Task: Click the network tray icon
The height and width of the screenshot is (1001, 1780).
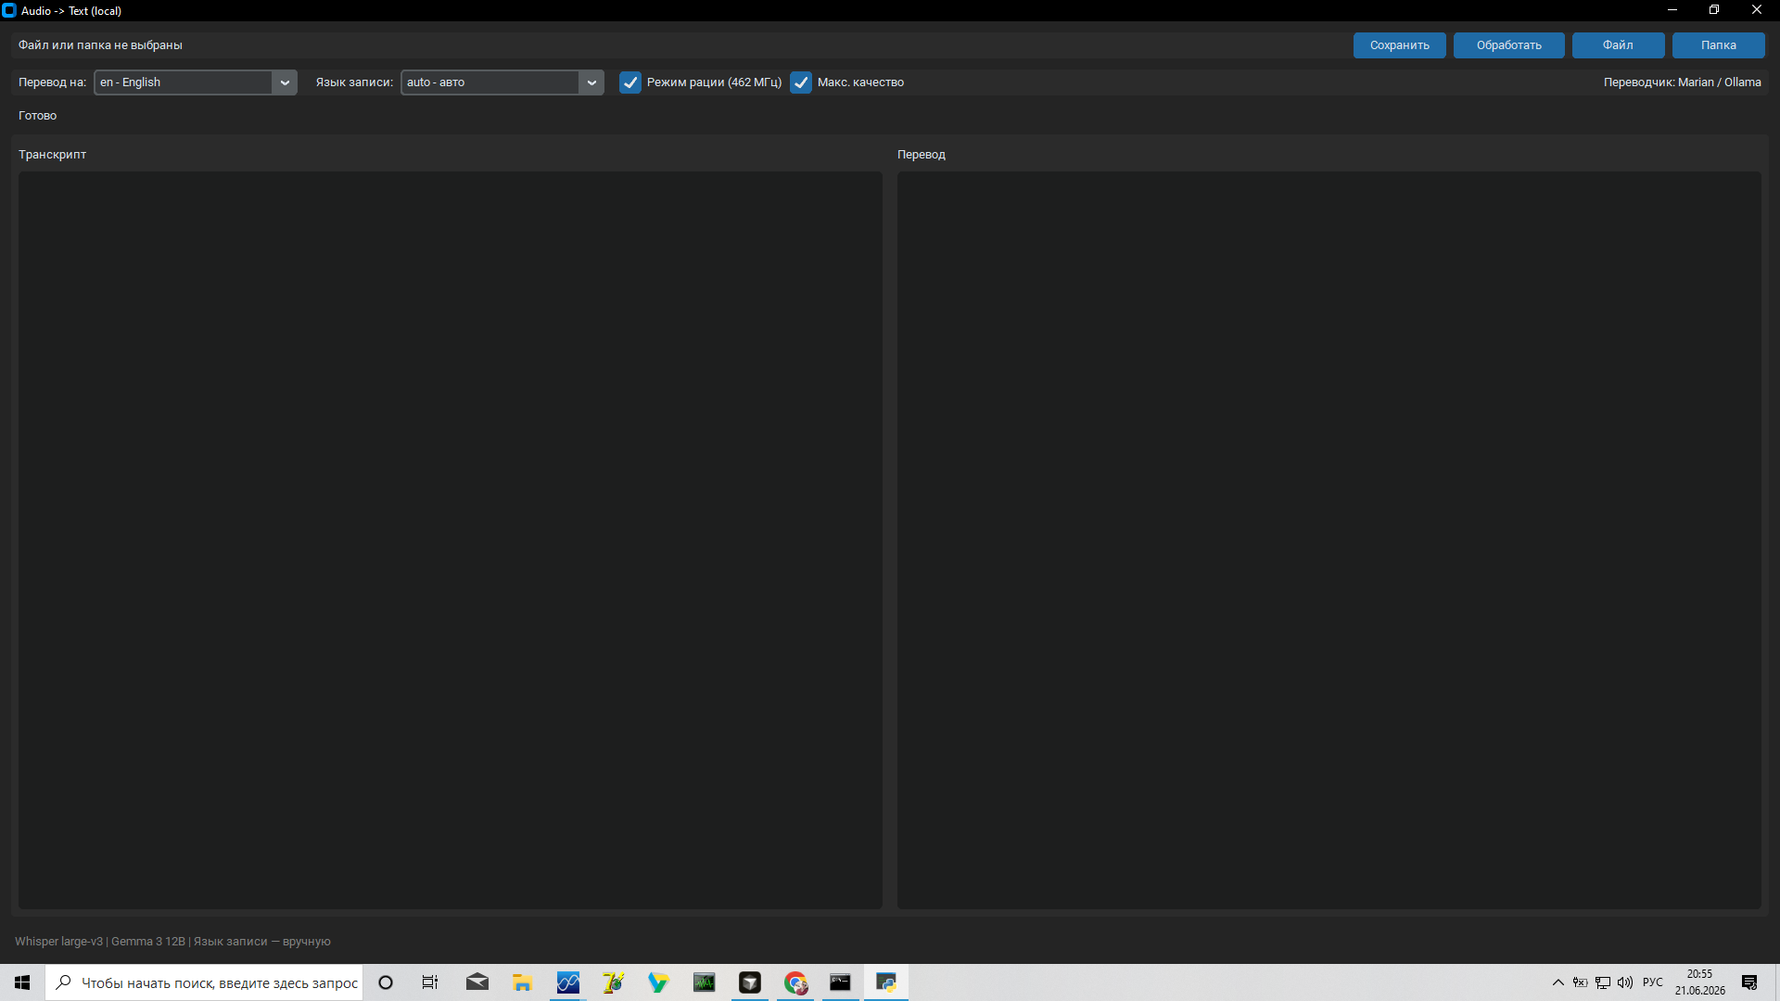Action: coord(1603,982)
